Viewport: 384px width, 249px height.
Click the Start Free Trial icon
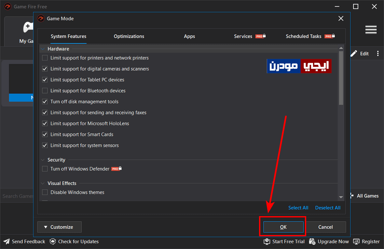tap(267, 242)
